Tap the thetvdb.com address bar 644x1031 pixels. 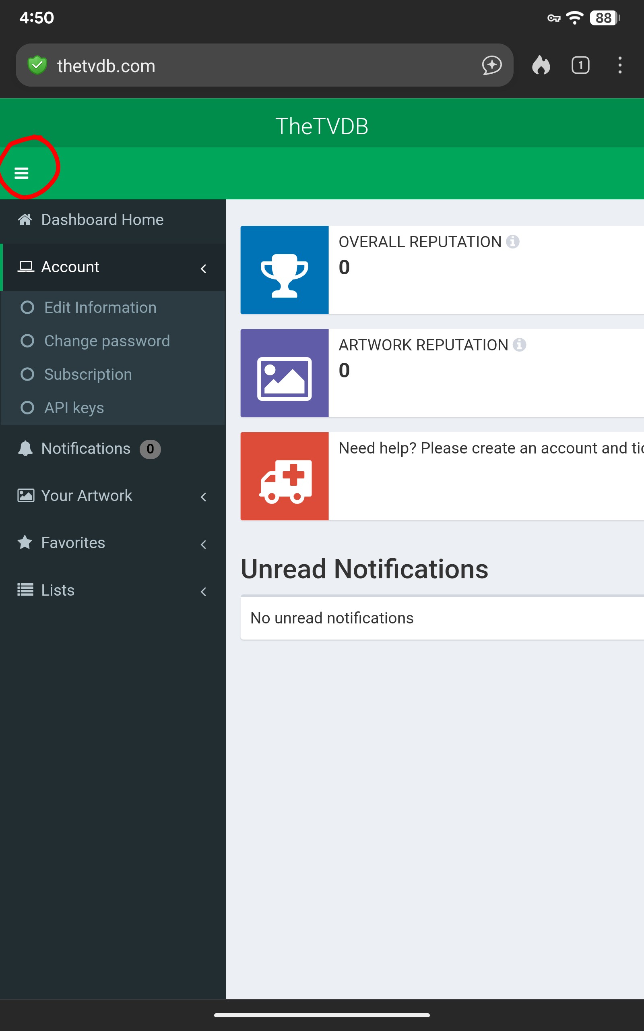pyautogui.click(x=256, y=66)
